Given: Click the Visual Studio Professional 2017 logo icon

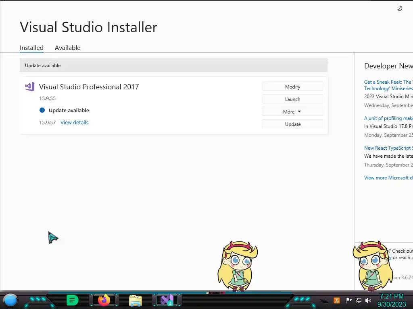Looking at the screenshot, I should point(29,87).
